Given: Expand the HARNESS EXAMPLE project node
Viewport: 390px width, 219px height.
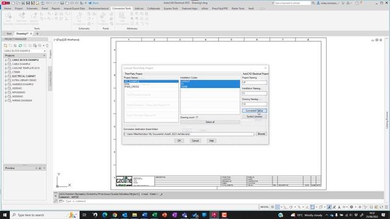Looking at the screenshot, I should pyautogui.click(x=6, y=85).
